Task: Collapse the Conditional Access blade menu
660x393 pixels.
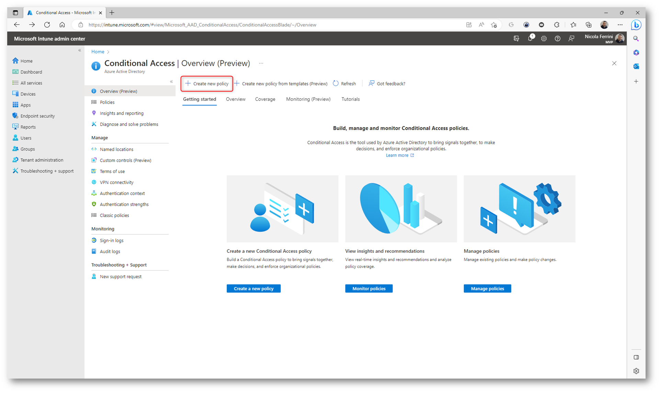Action: point(171,82)
